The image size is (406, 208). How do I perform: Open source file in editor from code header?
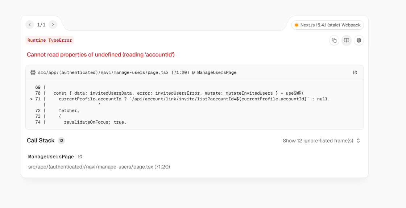pos(355,72)
